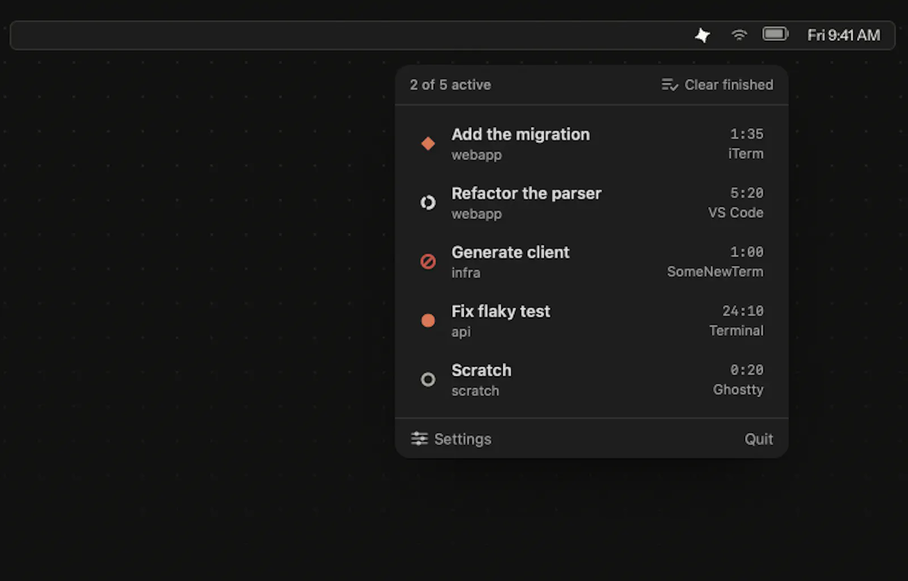Click the 1:35 elapsed time

click(x=747, y=134)
